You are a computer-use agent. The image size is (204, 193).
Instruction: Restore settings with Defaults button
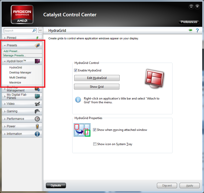56,185
